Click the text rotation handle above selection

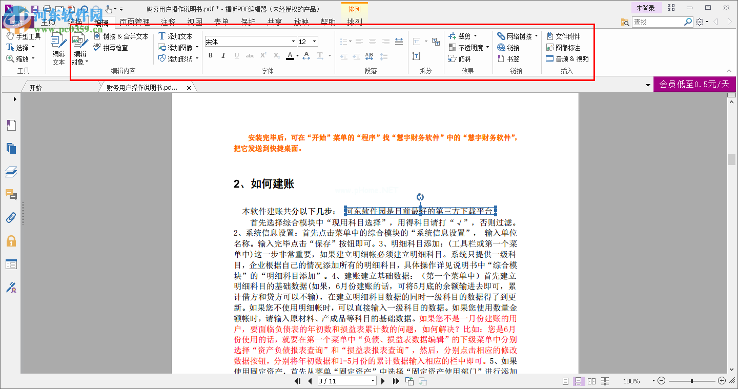click(420, 197)
